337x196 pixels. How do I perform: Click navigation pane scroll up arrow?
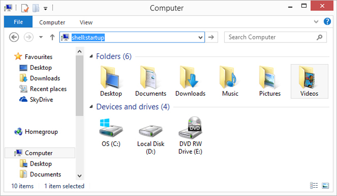(80, 51)
